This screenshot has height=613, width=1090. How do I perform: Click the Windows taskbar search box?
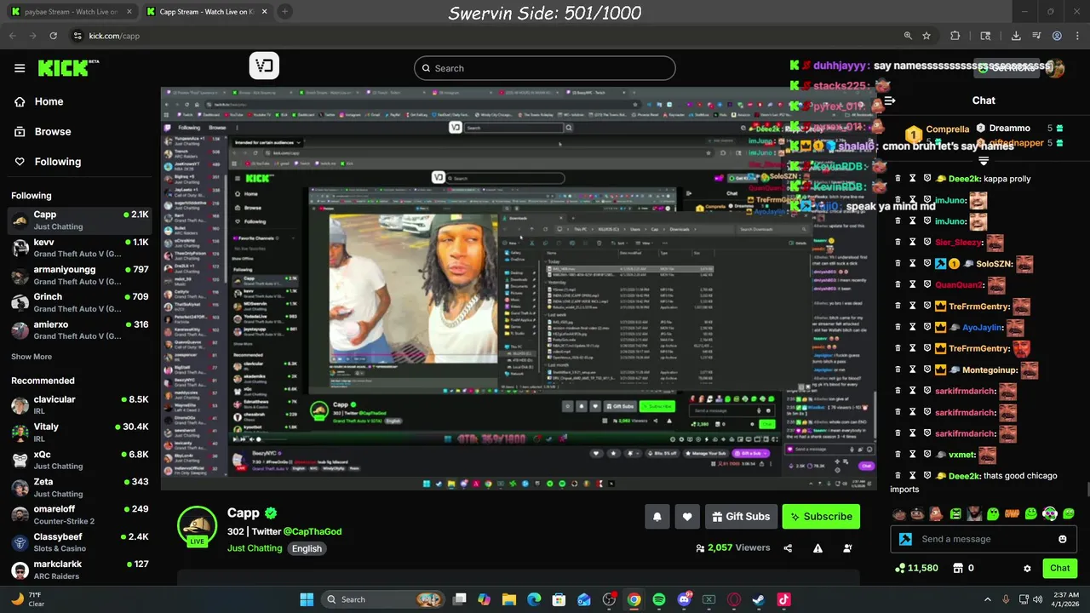click(x=383, y=599)
